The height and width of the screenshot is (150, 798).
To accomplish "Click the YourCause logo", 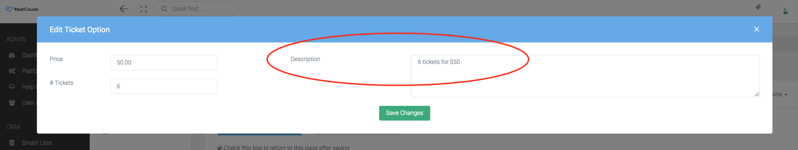I will coord(22,9).
